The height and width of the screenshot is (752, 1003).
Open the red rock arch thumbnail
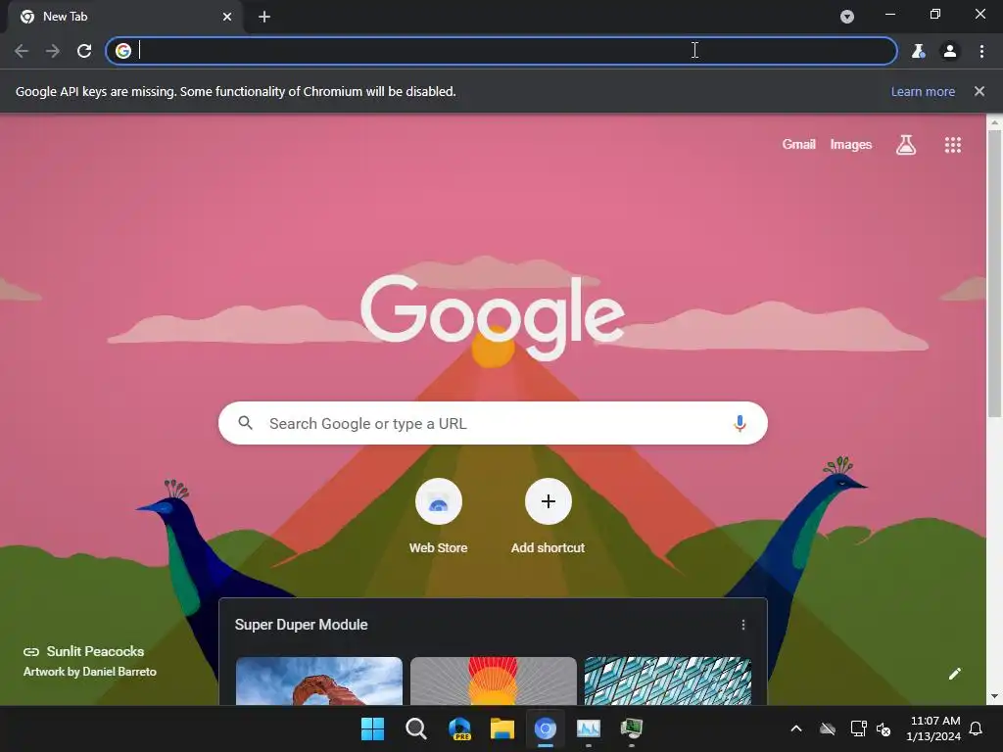(319, 681)
